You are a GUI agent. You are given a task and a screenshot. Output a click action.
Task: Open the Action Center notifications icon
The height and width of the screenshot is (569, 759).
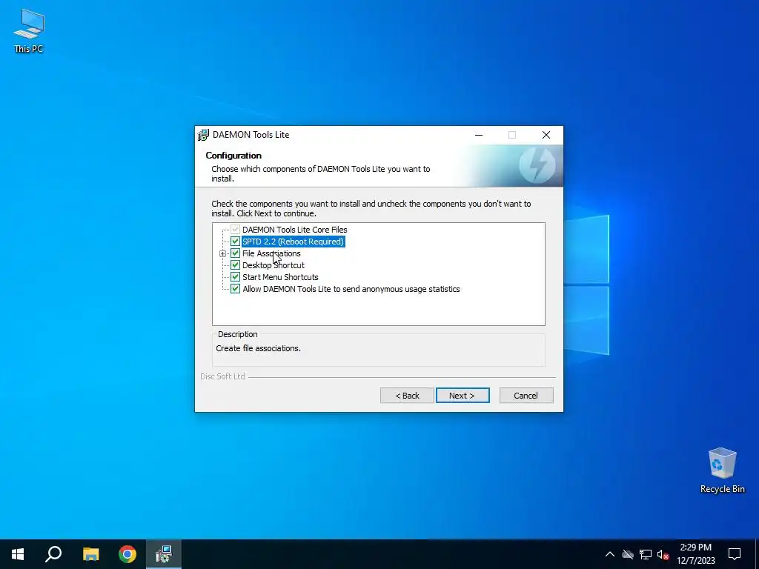[x=735, y=554]
